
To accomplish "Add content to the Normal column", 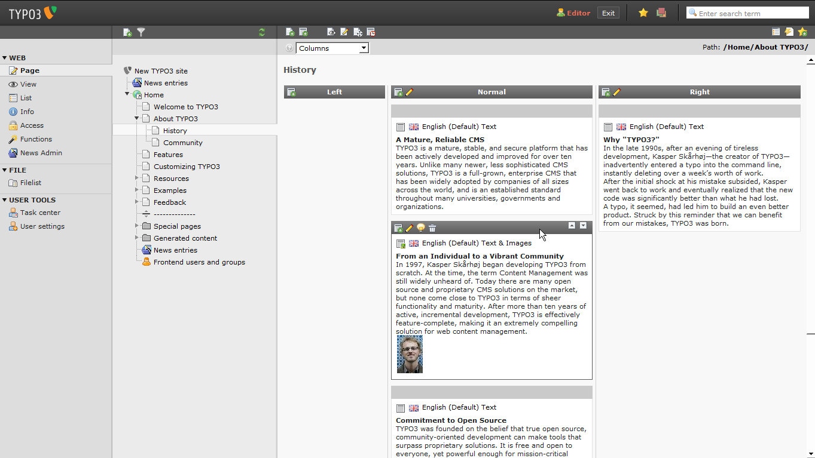I will pos(398,92).
